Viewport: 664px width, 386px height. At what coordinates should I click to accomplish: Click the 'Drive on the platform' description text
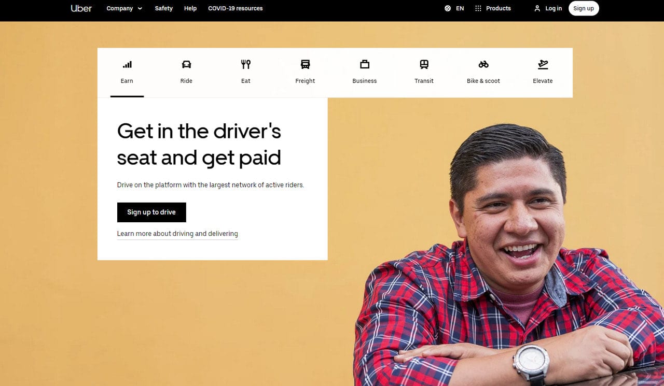[x=211, y=185]
